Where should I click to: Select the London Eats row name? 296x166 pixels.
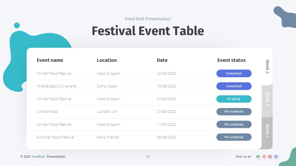coord(47,112)
